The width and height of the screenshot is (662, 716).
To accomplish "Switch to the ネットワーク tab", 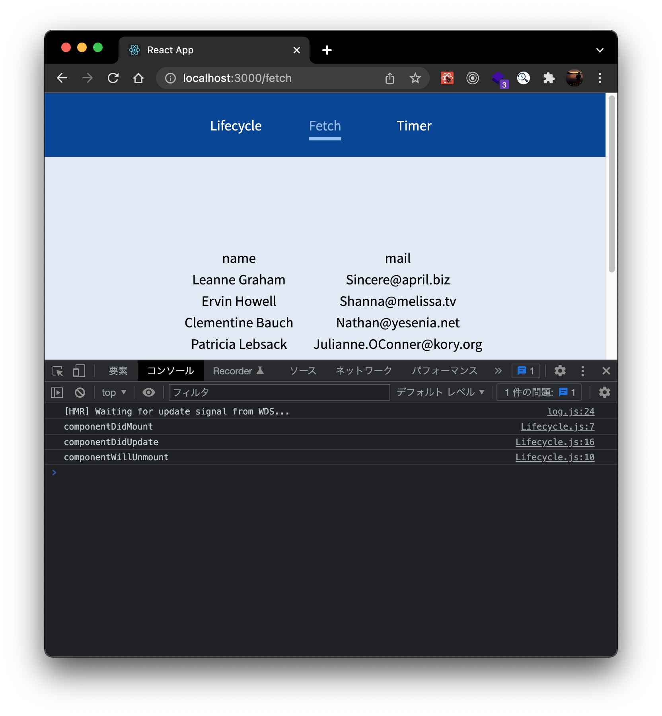I will point(364,371).
